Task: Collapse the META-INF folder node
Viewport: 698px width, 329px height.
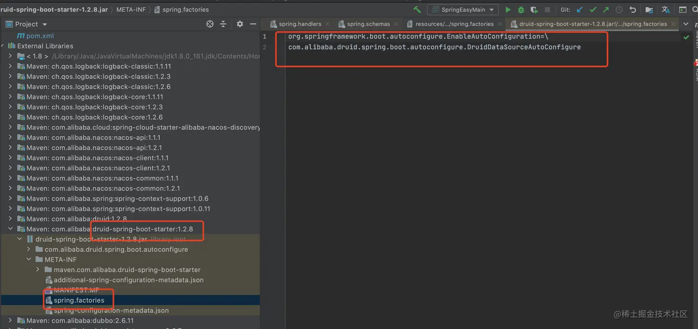Action: (29, 259)
